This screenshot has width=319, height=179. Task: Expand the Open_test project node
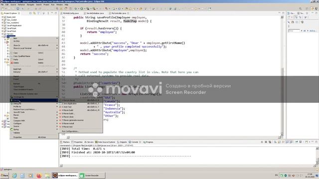[2, 17]
